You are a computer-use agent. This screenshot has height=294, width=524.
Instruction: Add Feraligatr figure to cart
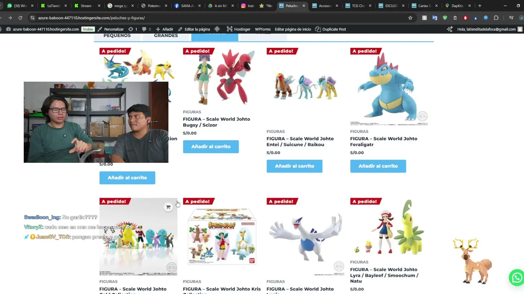coord(378,166)
